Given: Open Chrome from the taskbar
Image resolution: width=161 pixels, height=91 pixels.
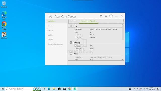Looking at the screenshot, I should click(x=70, y=89).
